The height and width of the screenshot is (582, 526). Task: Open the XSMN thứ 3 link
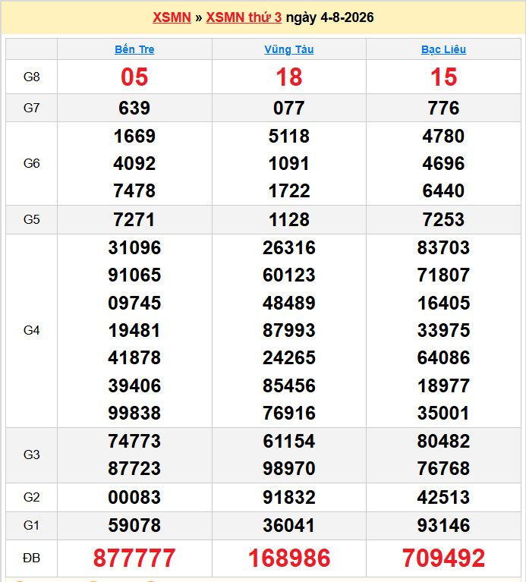244,17
